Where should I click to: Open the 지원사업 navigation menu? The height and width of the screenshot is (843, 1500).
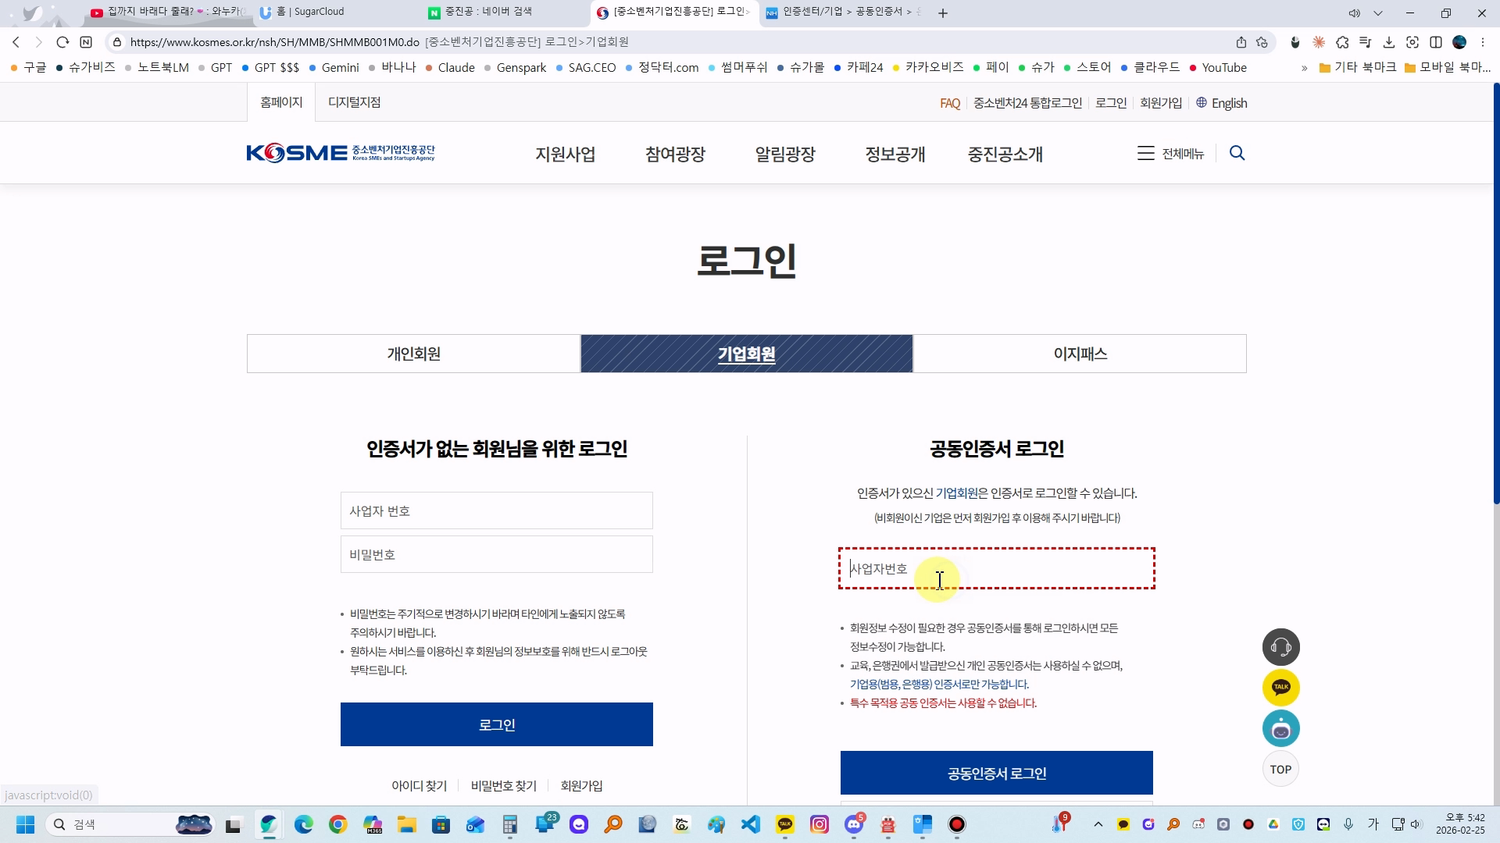(x=565, y=155)
